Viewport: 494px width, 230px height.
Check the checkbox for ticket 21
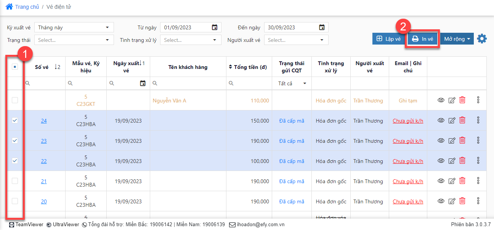click(x=15, y=181)
